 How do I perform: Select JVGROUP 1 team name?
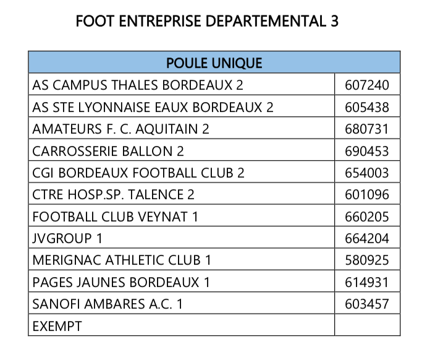67,238
